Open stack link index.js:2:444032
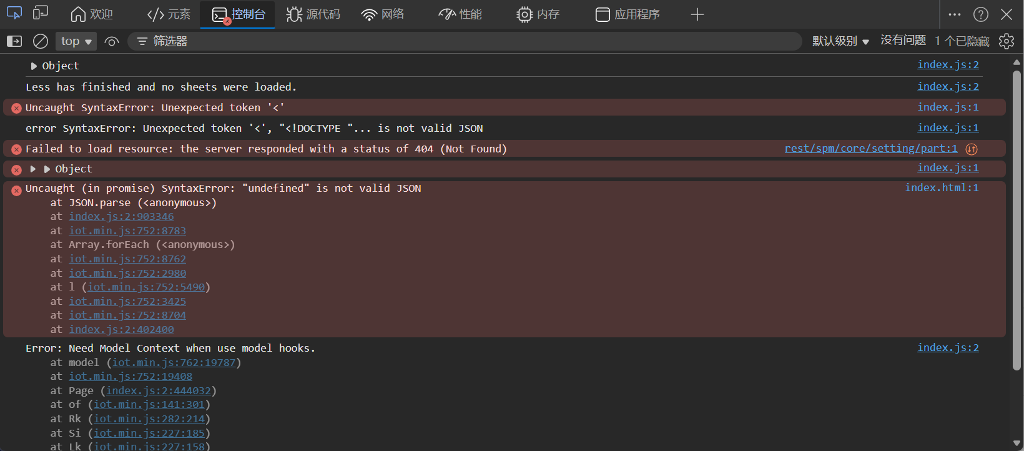 pyautogui.click(x=159, y=391)
